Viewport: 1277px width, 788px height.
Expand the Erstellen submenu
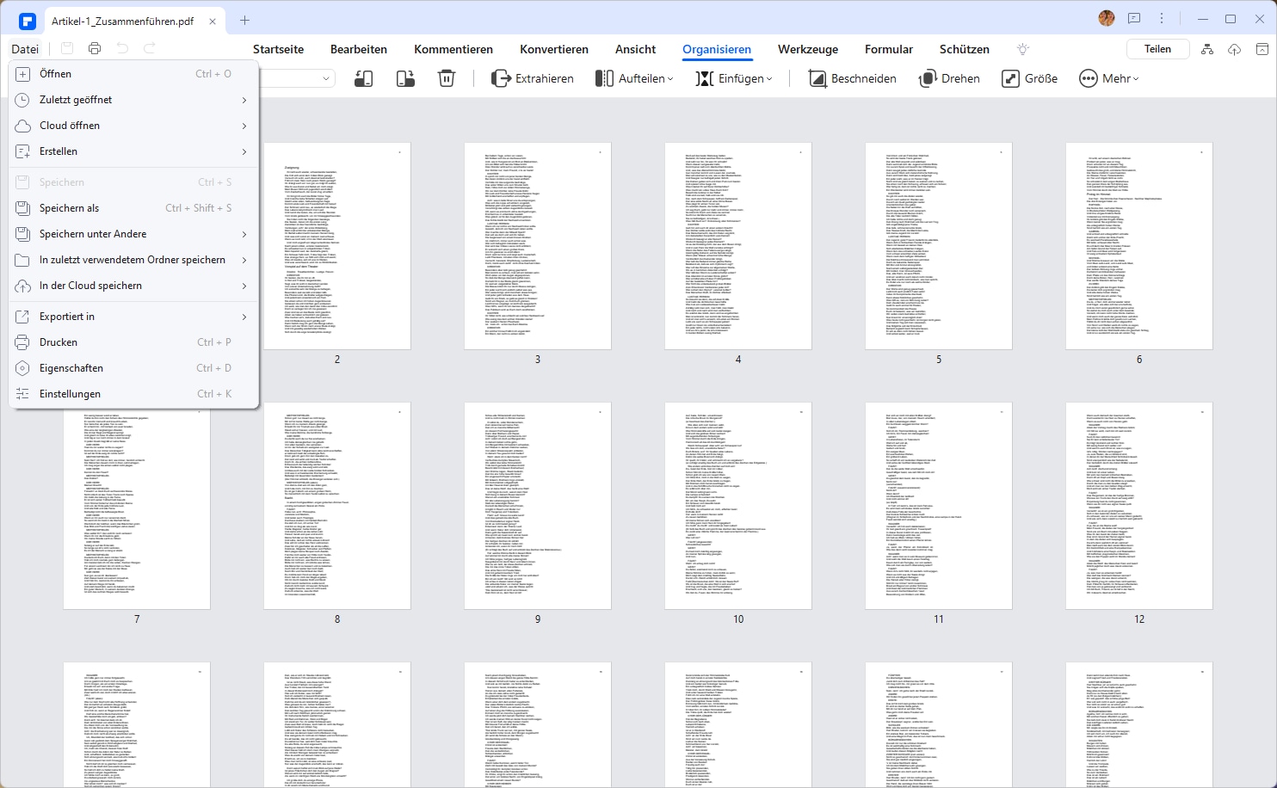point(133,151)
